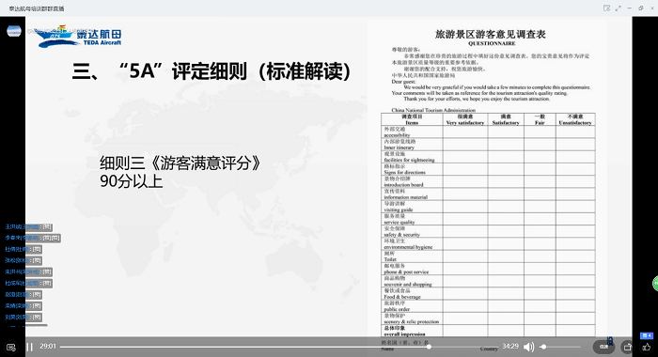Click the green floating button at right edge
The height and width of the screenshot is (357, 658).
point(655,283)
